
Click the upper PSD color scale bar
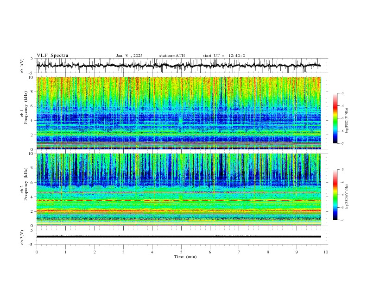[335, 118]
